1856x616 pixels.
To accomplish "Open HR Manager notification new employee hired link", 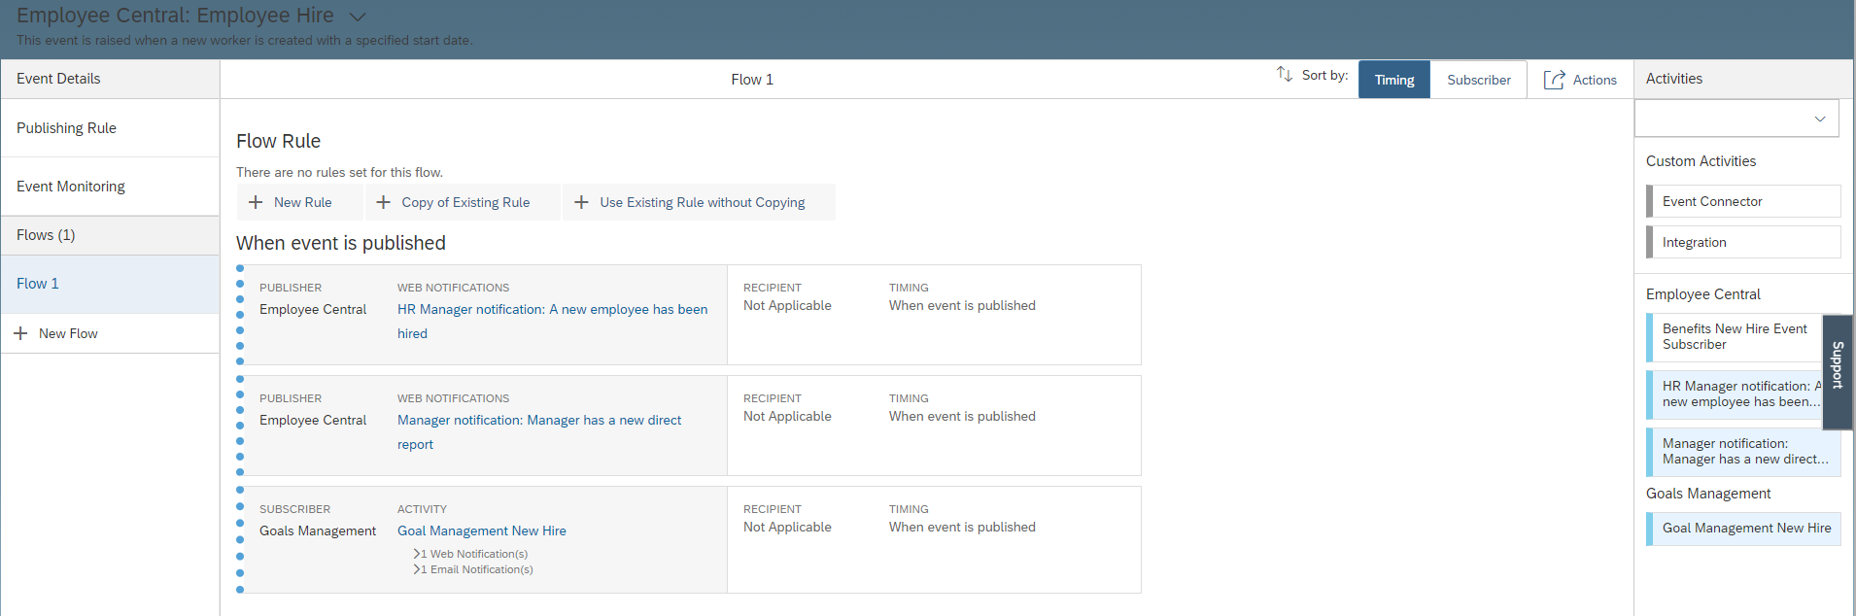I will pos(552,321).
